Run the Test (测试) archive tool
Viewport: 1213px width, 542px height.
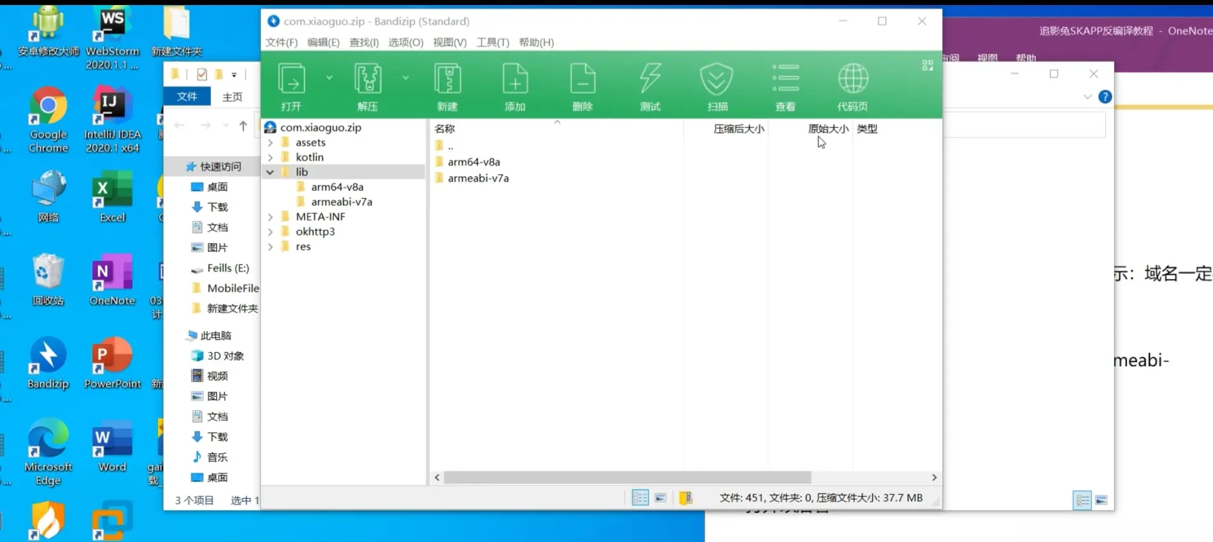(x=650, y=86)
